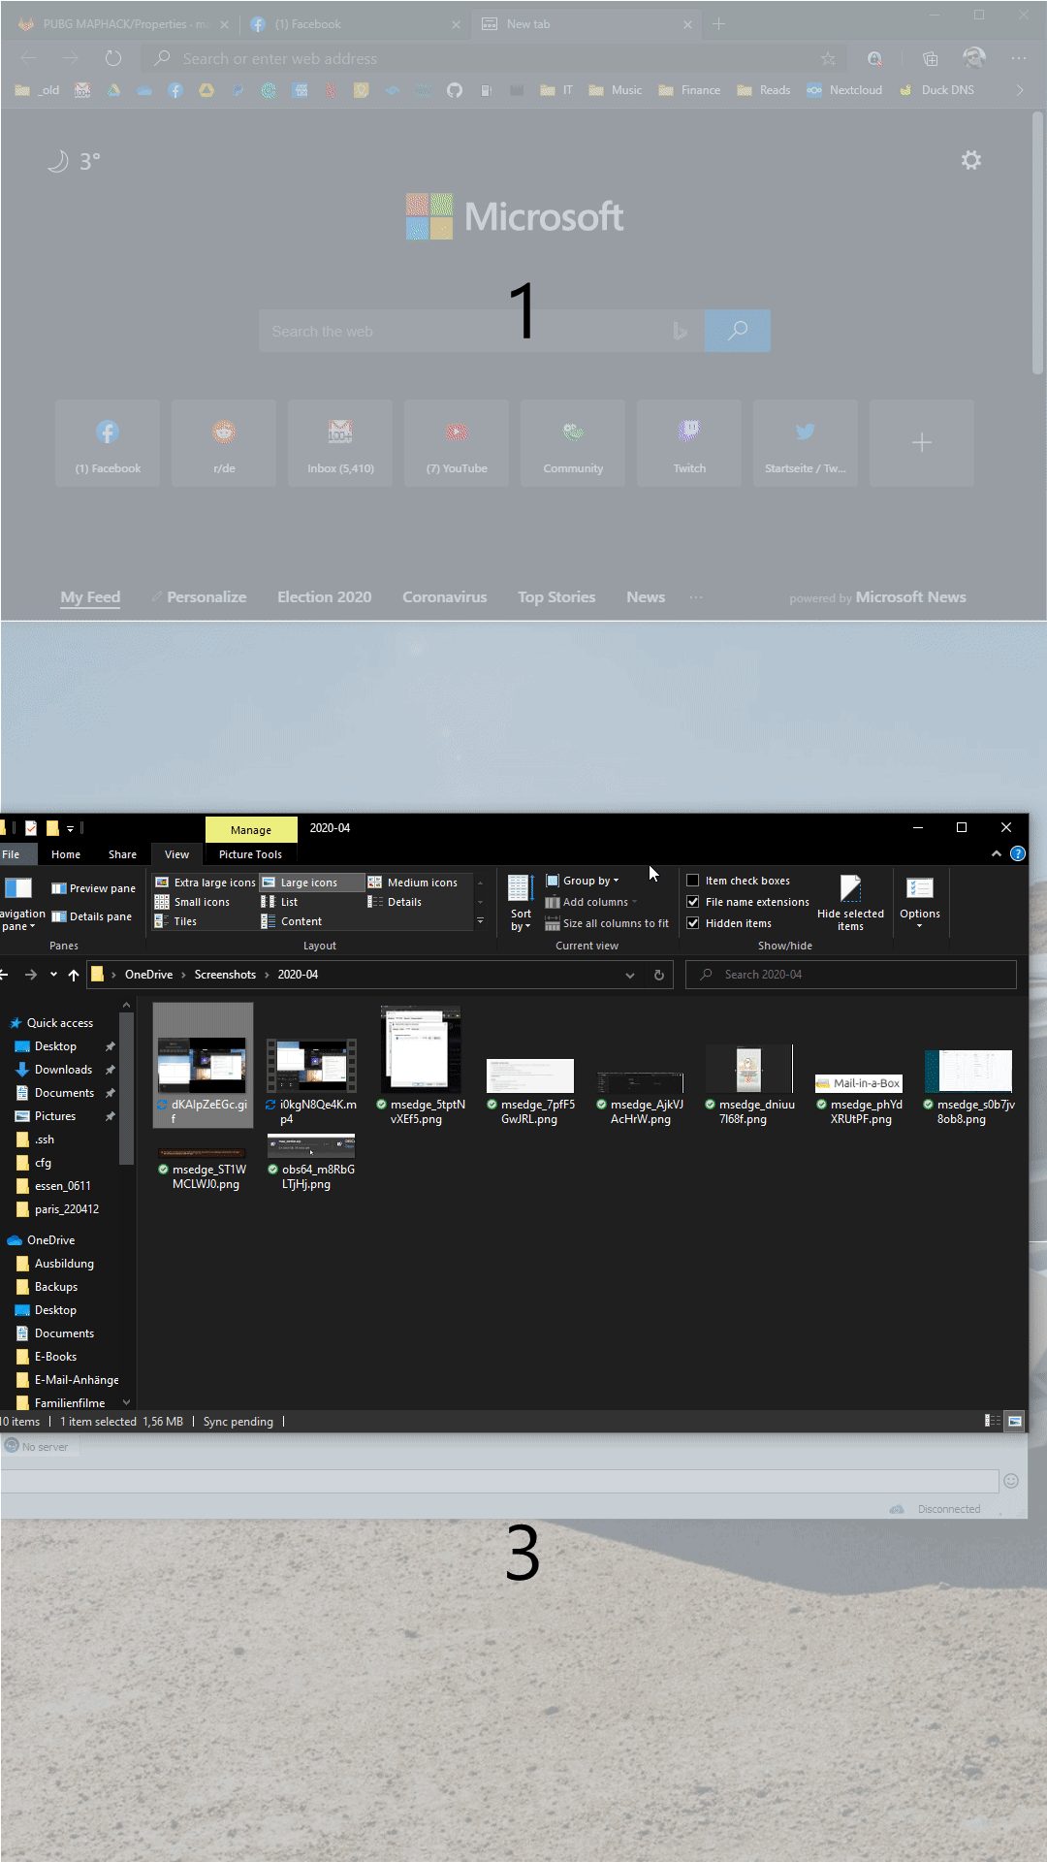The height and width of the screenshot is (1862, 1047).
Task: Enable Item check boxes option
Action: [x=739, y=881]
